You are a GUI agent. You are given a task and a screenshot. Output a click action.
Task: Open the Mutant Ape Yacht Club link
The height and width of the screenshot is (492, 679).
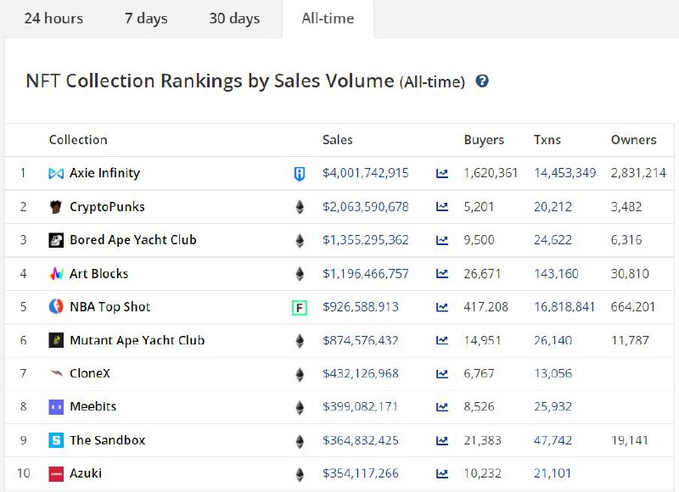(137, 341)
